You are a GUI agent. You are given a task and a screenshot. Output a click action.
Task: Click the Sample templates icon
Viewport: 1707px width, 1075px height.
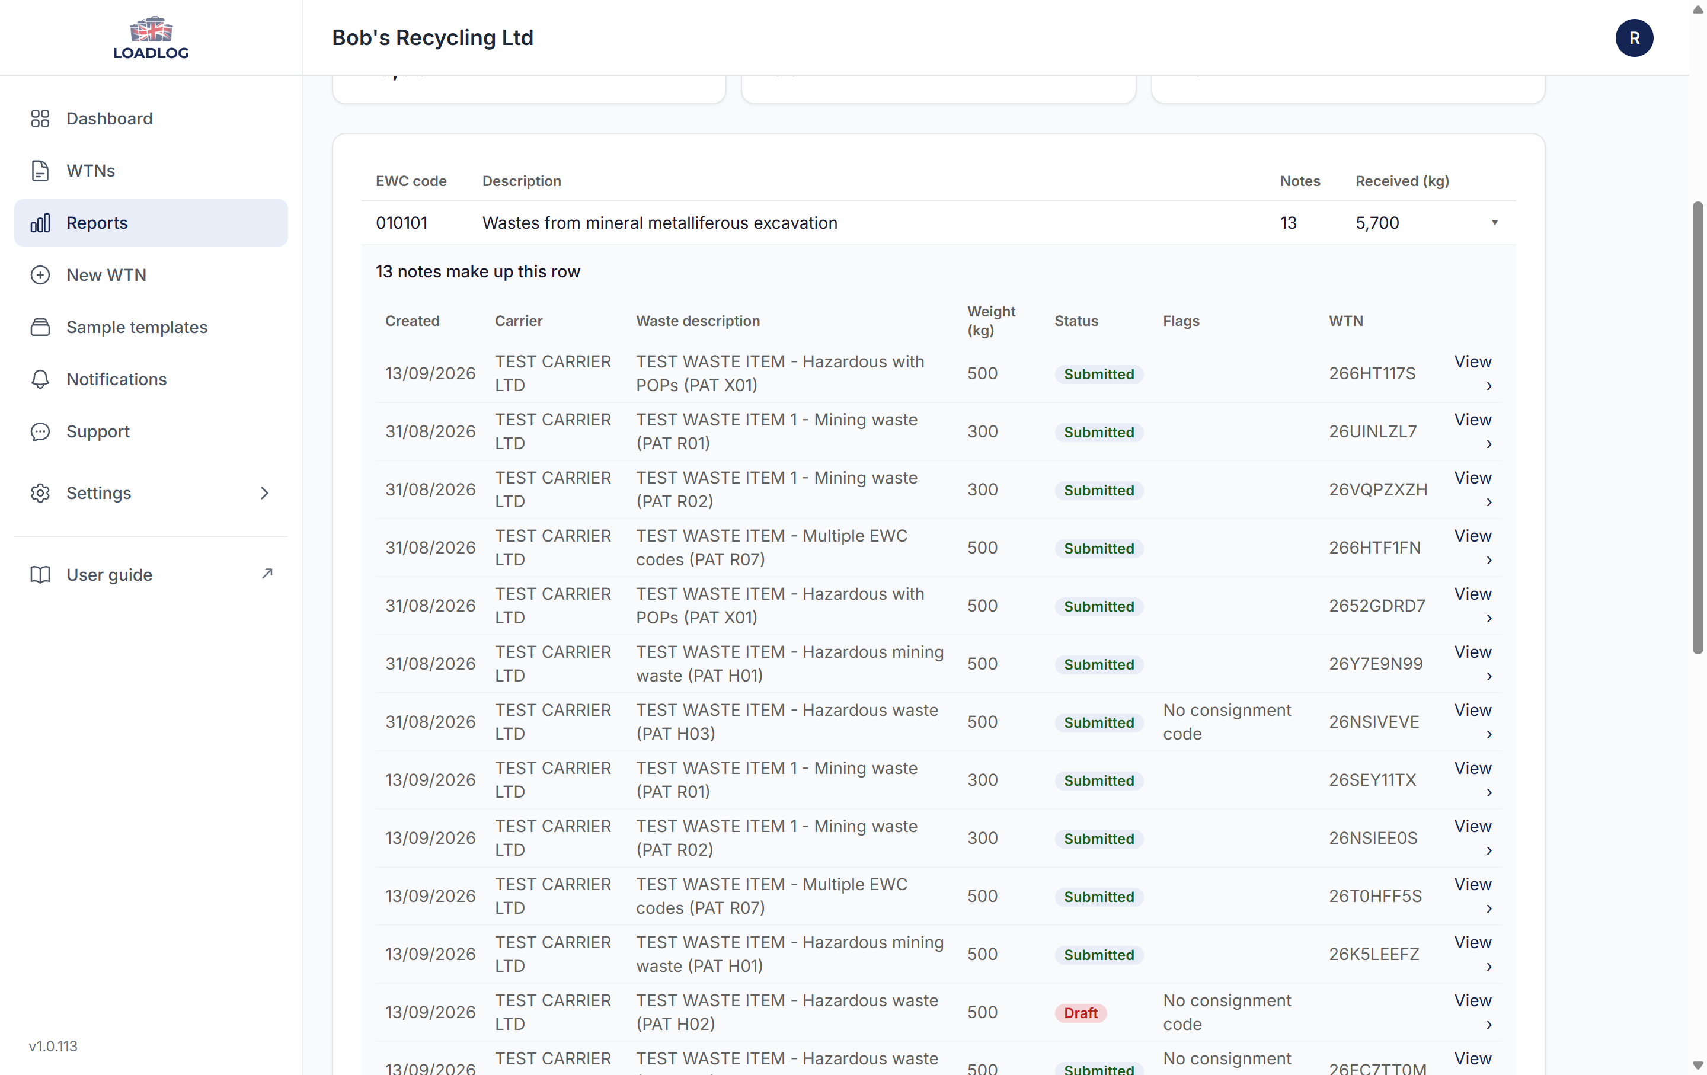point(40,327)
